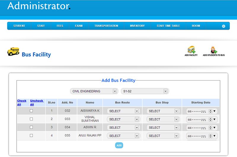
Task: Go to the Staff Time Table menu
Action: tap(168, 26)
